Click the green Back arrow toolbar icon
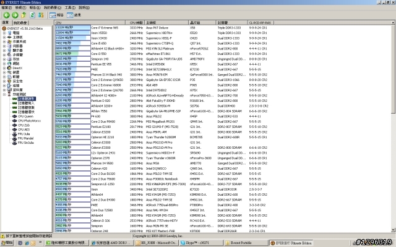The image size is (396, 247). click(7, 15)
